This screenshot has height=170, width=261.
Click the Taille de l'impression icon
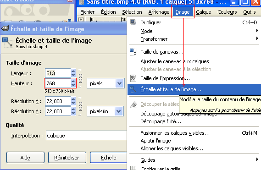(x=133, y=78)
